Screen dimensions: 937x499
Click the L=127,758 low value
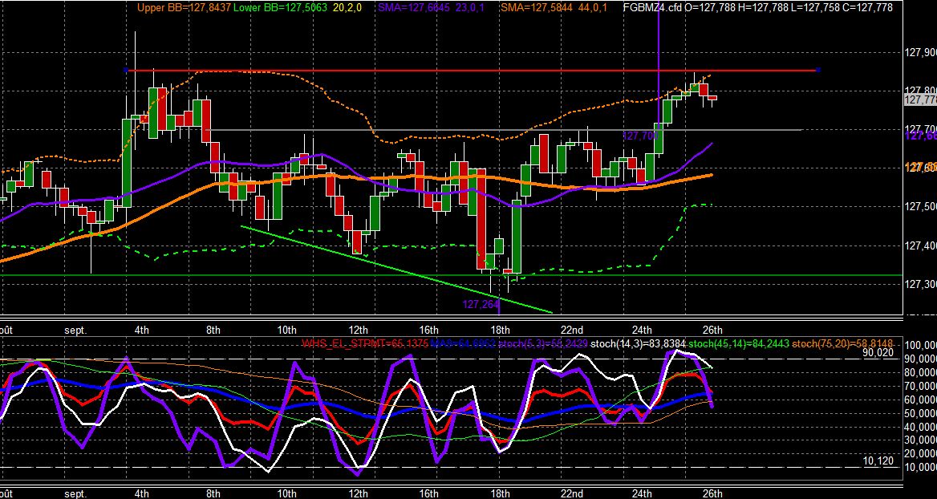815,8
